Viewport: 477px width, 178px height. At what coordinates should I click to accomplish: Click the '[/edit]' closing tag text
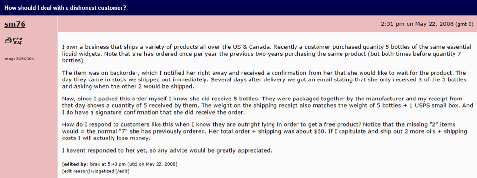[122, 171]
